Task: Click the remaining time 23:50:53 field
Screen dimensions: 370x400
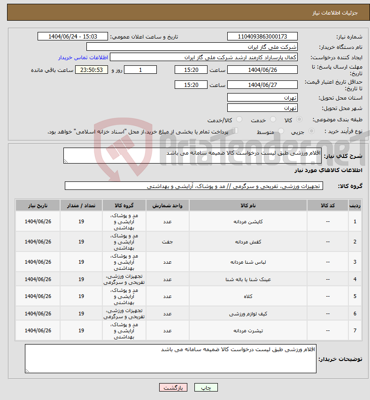Action: point(92,70)
